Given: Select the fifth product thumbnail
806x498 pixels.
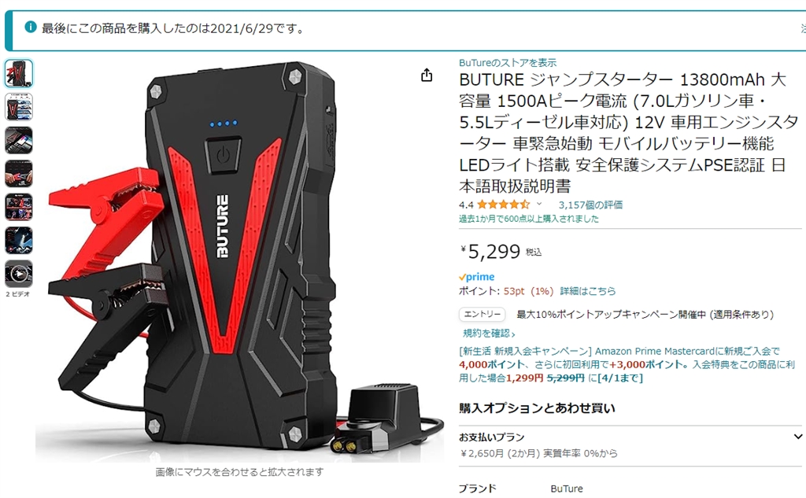Looking at the screenshot, I should (x=19, y=207).
